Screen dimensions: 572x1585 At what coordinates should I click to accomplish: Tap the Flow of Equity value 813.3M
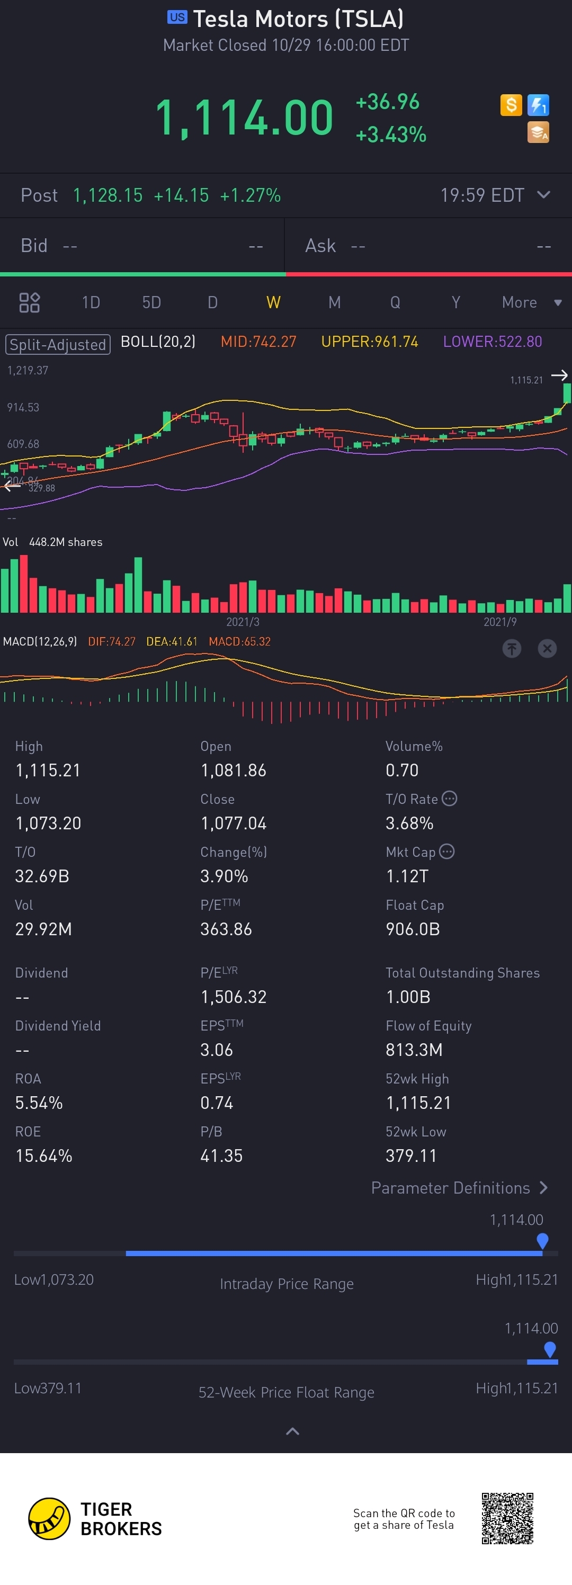414,1050
